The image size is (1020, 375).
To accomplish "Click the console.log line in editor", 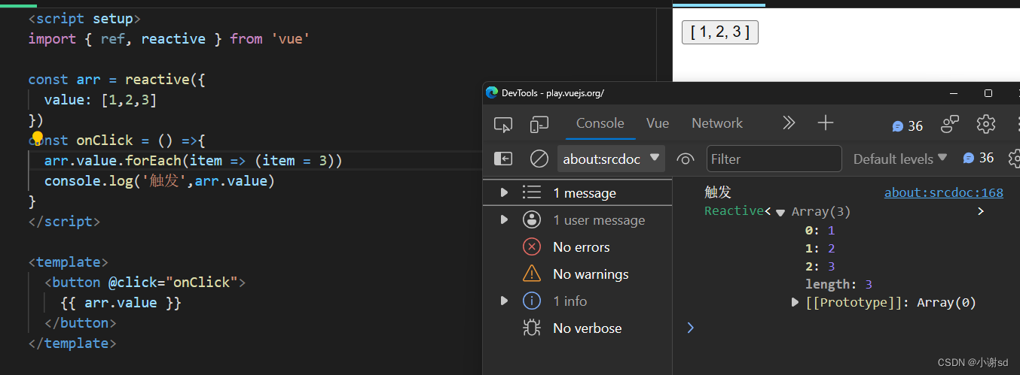I will point(159,181).
